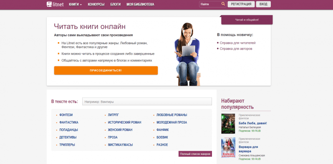
Task: Click the woman with tablet image
Action: [x=187, y=54]
